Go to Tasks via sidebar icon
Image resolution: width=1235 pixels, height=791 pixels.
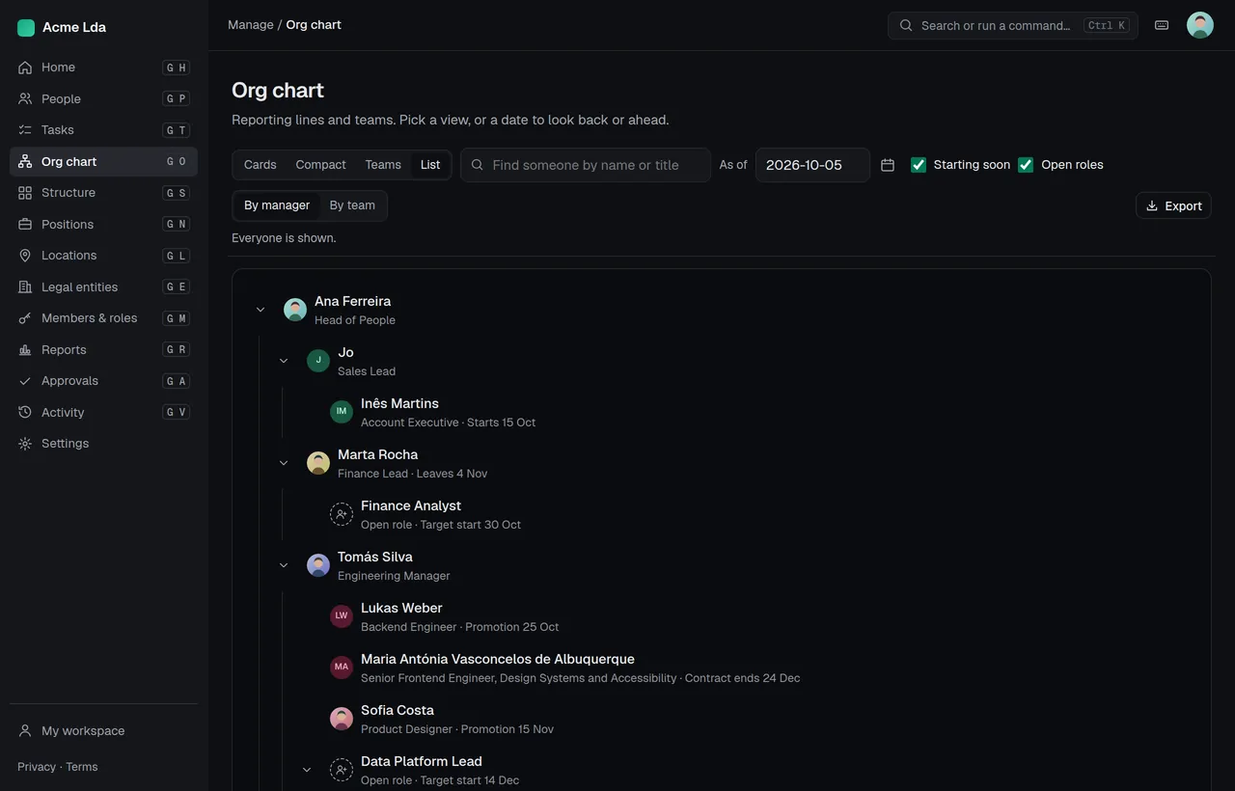click(25, 130)
